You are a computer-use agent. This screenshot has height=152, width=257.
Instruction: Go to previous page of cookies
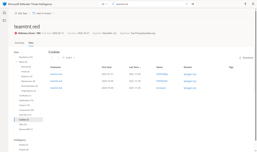coord(52,58)
